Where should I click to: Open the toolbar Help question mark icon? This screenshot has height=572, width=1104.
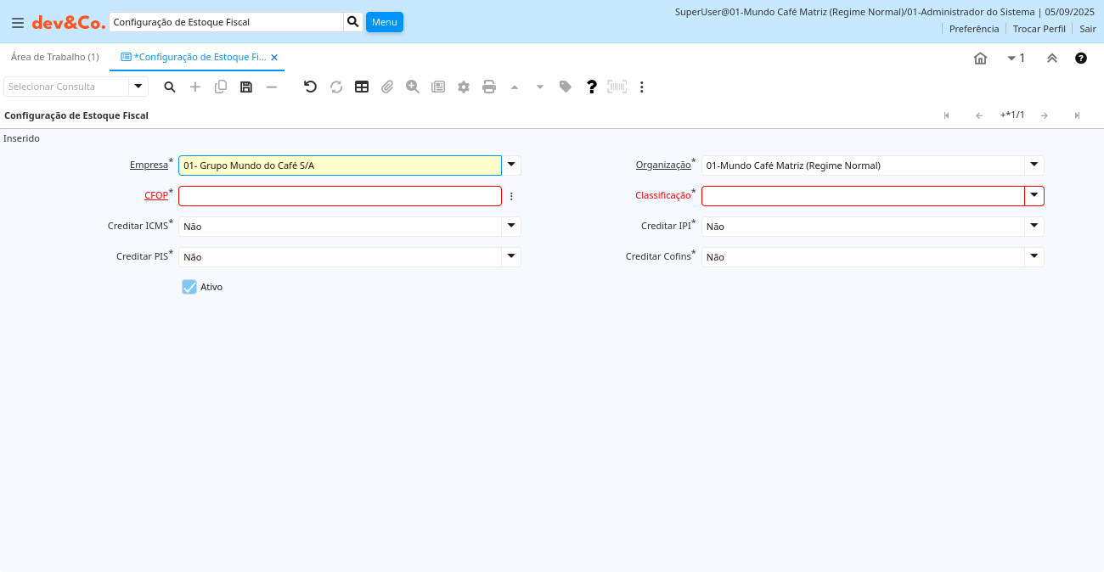pyautogui.click(x=592, y=87)
